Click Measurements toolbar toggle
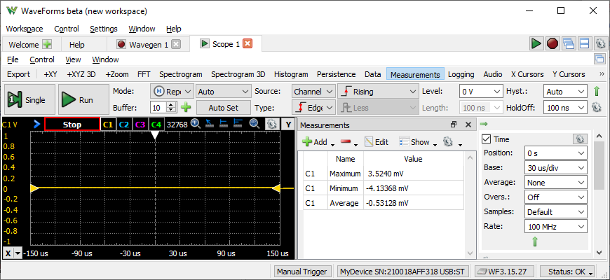 coord(415,74)
